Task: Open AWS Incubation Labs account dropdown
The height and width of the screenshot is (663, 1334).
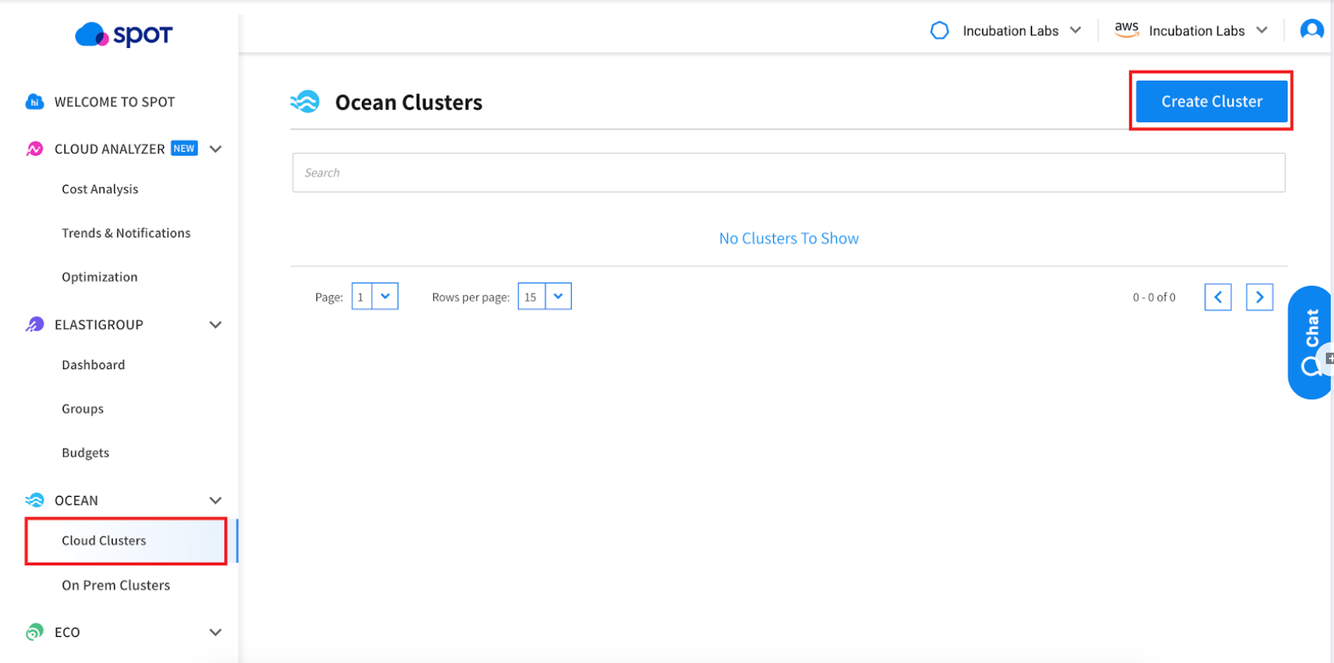Action: 1191,31
